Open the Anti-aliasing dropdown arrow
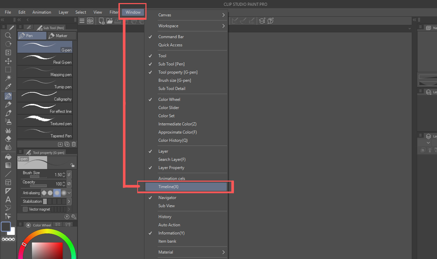The width and height of the screenshot is (437, 259). tap(69, 193)
